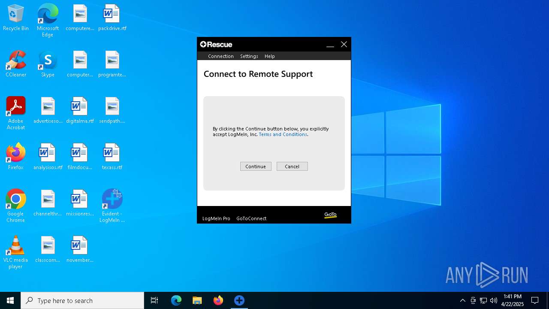Select the analysisos.rtf document icon
Viewport: 549px width, 309px height.
pos(48,157)
